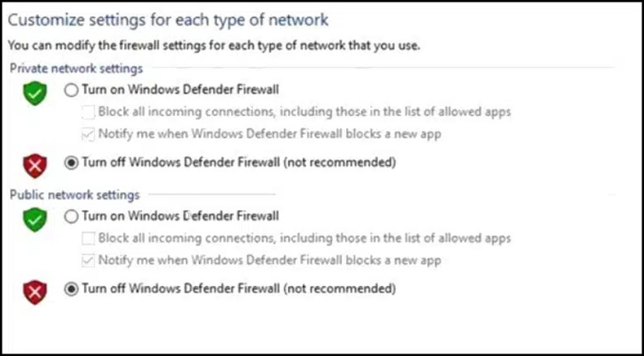Viewport: 644px width, 356px height.
Task: Click the Customize settings for each type of network title
Action: click(168, 19)
